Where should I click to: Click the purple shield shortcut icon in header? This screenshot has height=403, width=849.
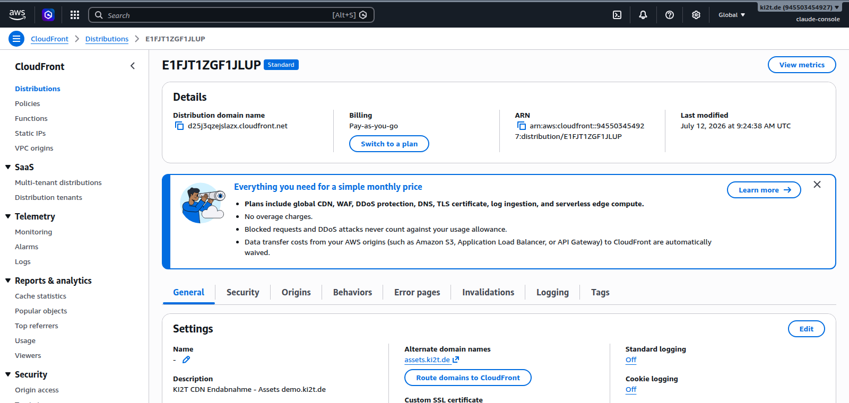(48, 15)
